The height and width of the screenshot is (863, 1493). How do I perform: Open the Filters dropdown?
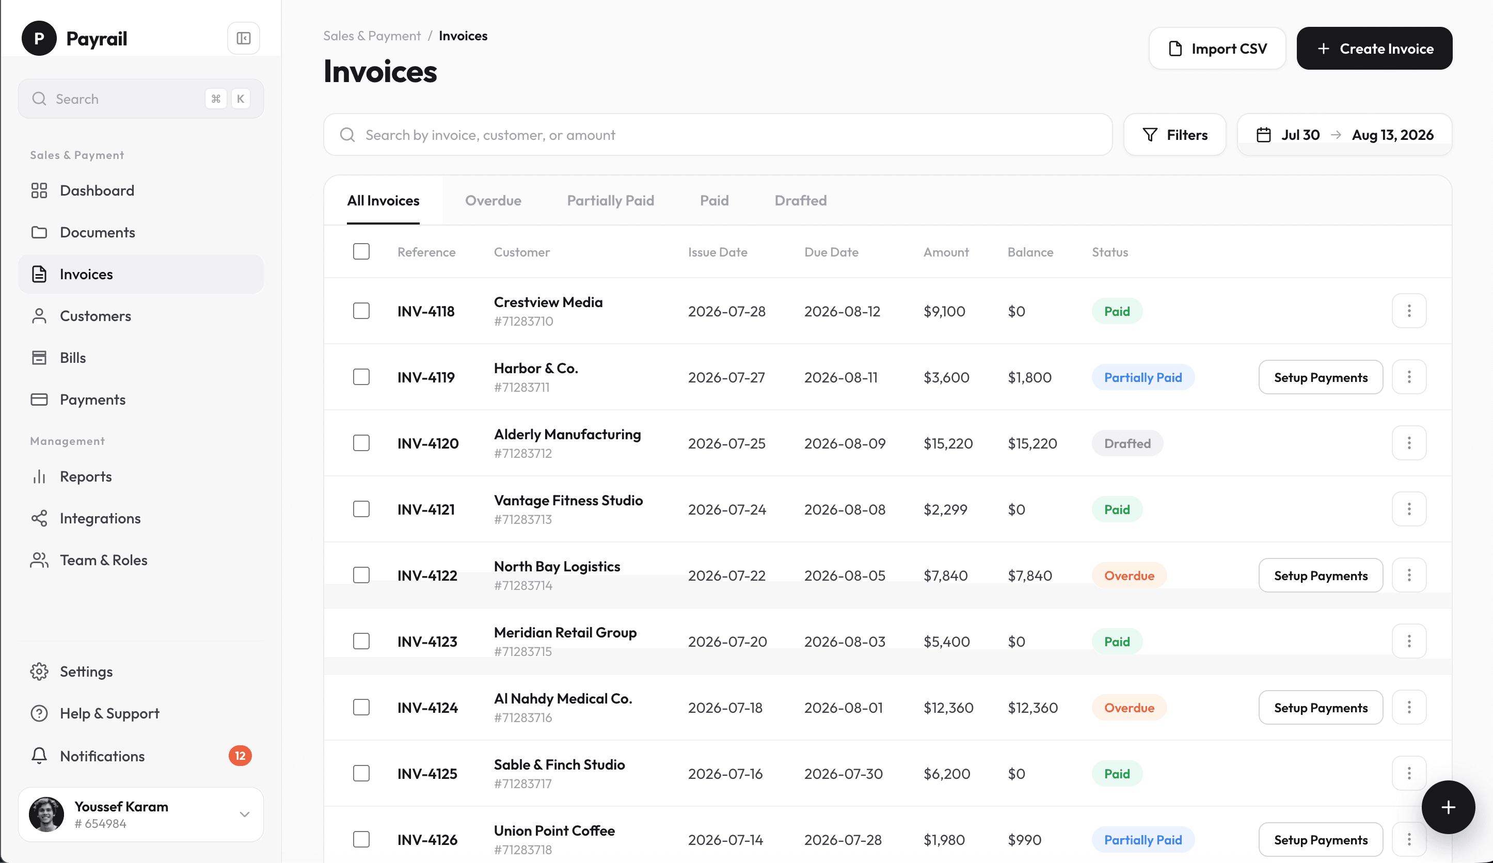coord(1174,135)
